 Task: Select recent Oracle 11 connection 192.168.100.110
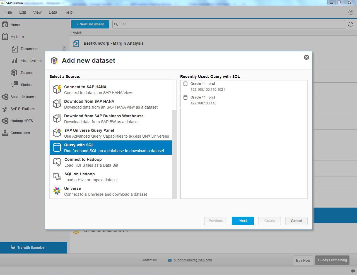(244, 100)
